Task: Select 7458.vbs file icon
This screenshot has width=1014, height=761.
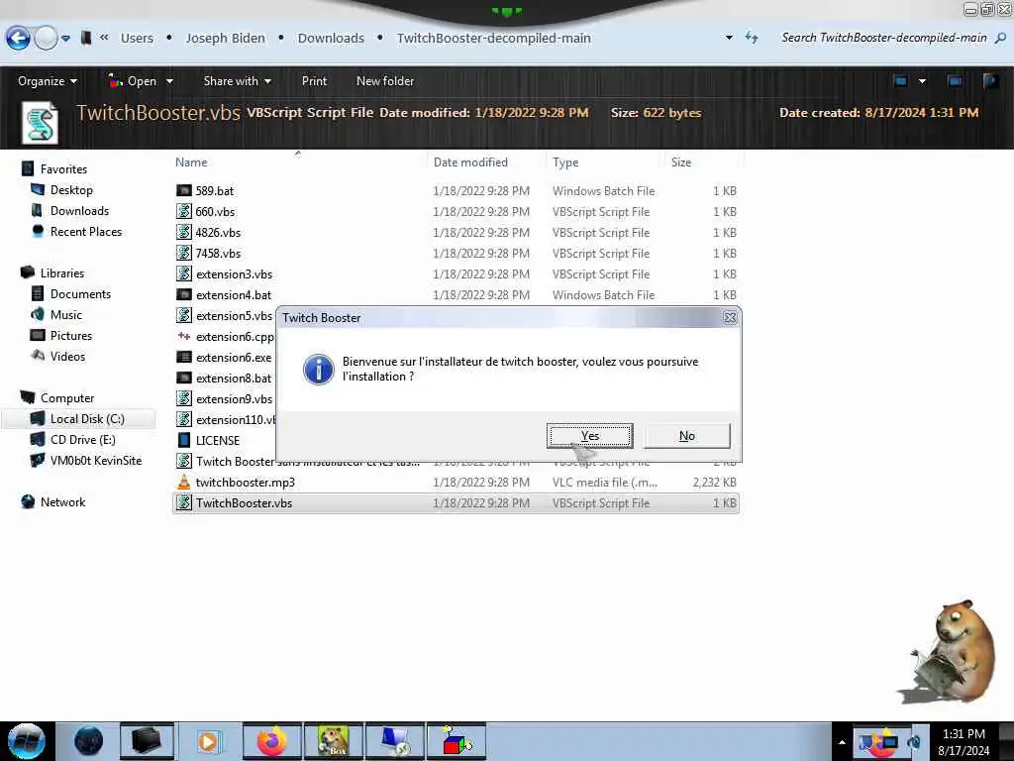Action: (x=184, y=253)
